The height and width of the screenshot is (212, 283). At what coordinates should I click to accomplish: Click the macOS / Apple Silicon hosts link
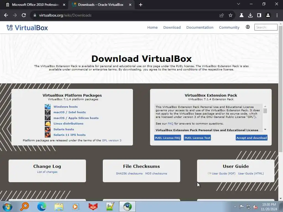(76, 118)
